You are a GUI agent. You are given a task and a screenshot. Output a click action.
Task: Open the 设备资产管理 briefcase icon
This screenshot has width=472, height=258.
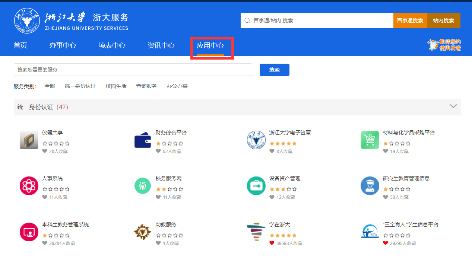click(x=256, y=186)
